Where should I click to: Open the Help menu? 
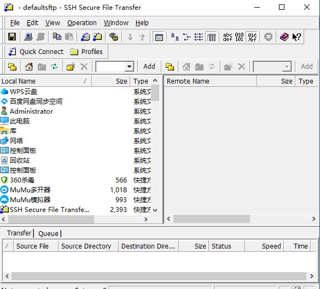(142, 23)
